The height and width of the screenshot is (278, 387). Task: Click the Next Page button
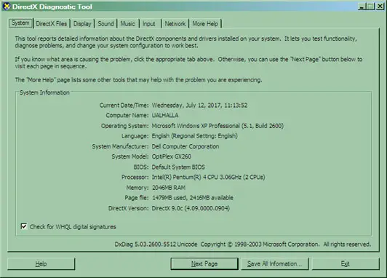click(204, 263)
